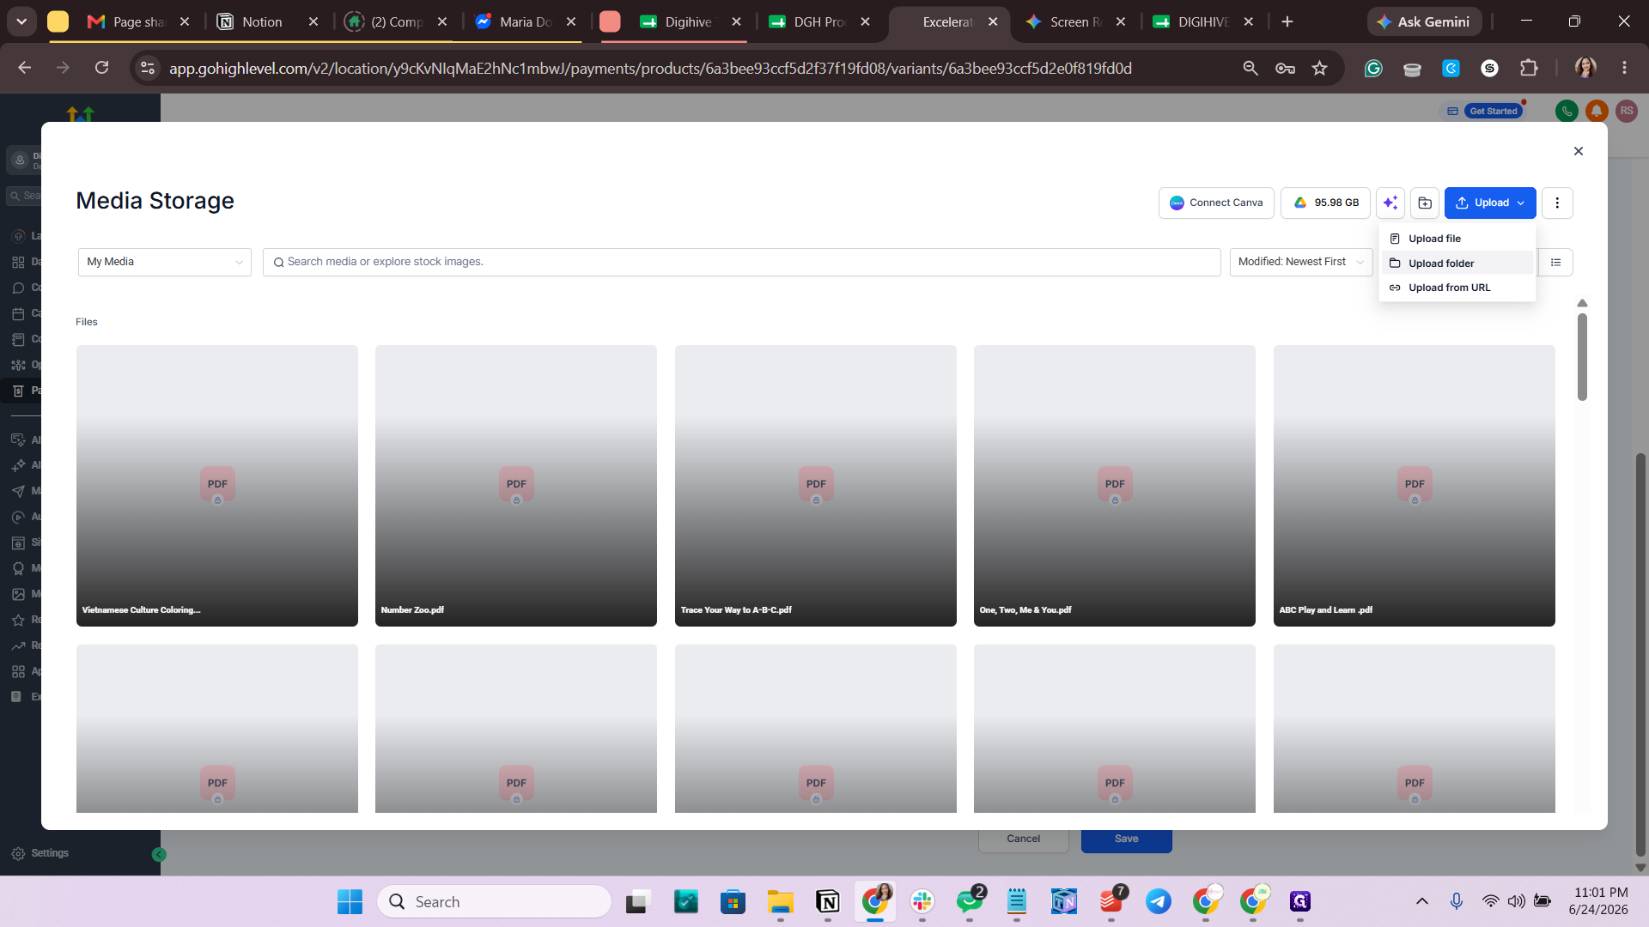Viewport: 1649px width, 927px height.
Task: Click the Files section label
Action: (x=87, y=322)
